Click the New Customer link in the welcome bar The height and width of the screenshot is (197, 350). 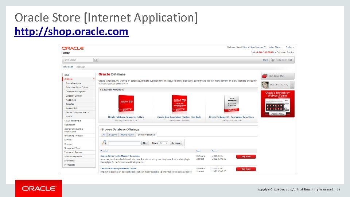[258, 47]
